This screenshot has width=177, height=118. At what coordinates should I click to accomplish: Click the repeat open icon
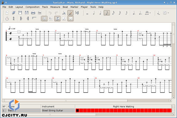pyautogui.click(x=21, y=19)
